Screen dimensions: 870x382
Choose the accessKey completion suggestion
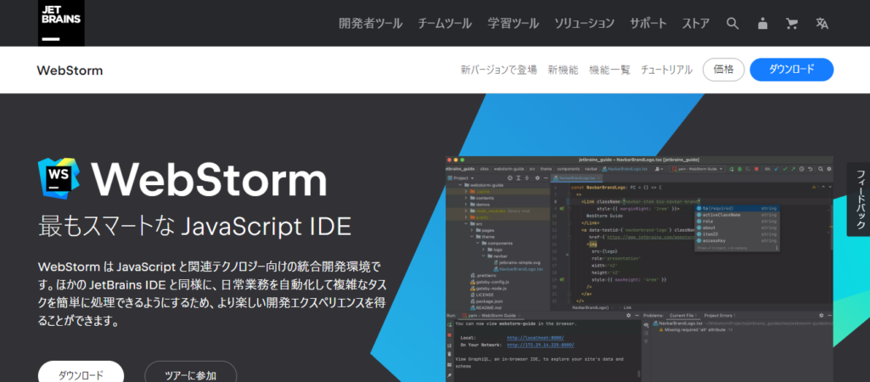tap(737, 241)
